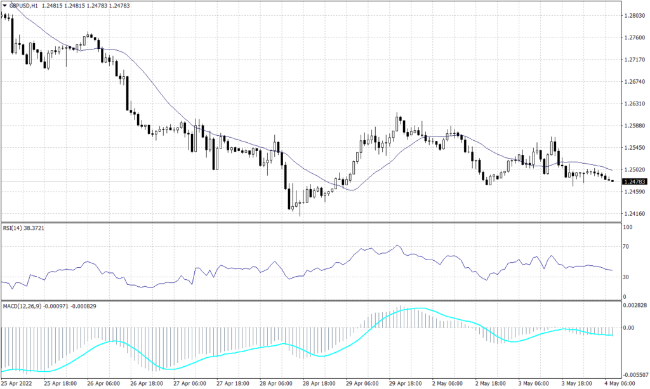
Task: Click the current price tag 1.24783
Action: tap(635, 181)
